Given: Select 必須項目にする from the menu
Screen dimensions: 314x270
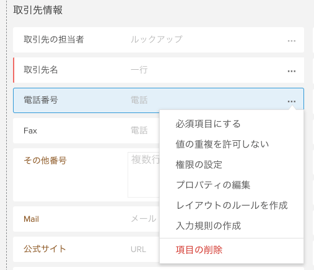Looking at the screenshot, I should [x=208, y=124].
